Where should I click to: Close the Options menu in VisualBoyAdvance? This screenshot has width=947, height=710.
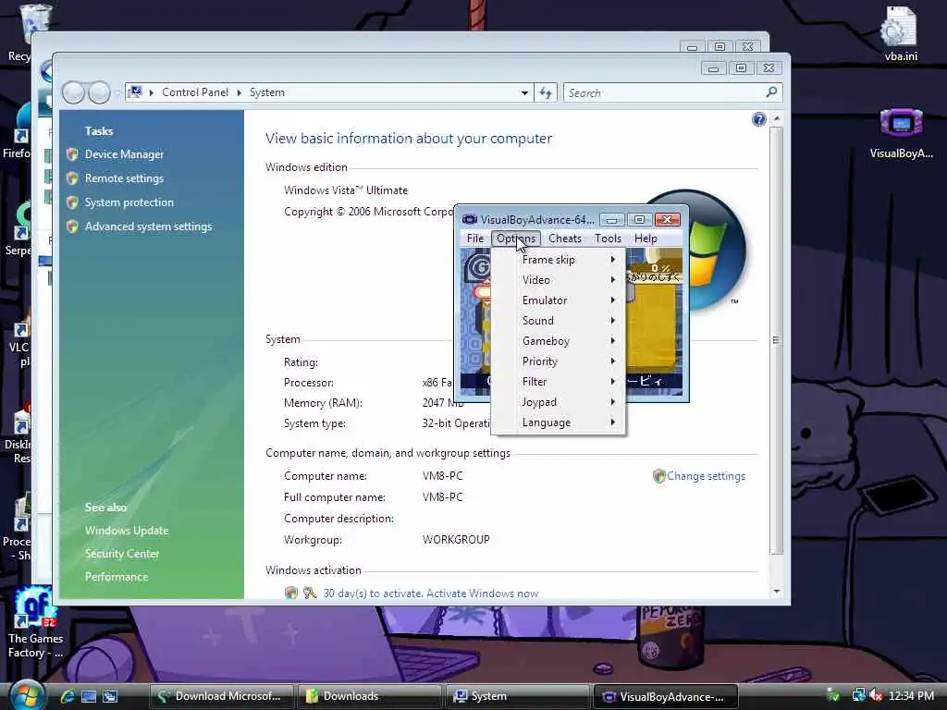[x=516, y=239]
